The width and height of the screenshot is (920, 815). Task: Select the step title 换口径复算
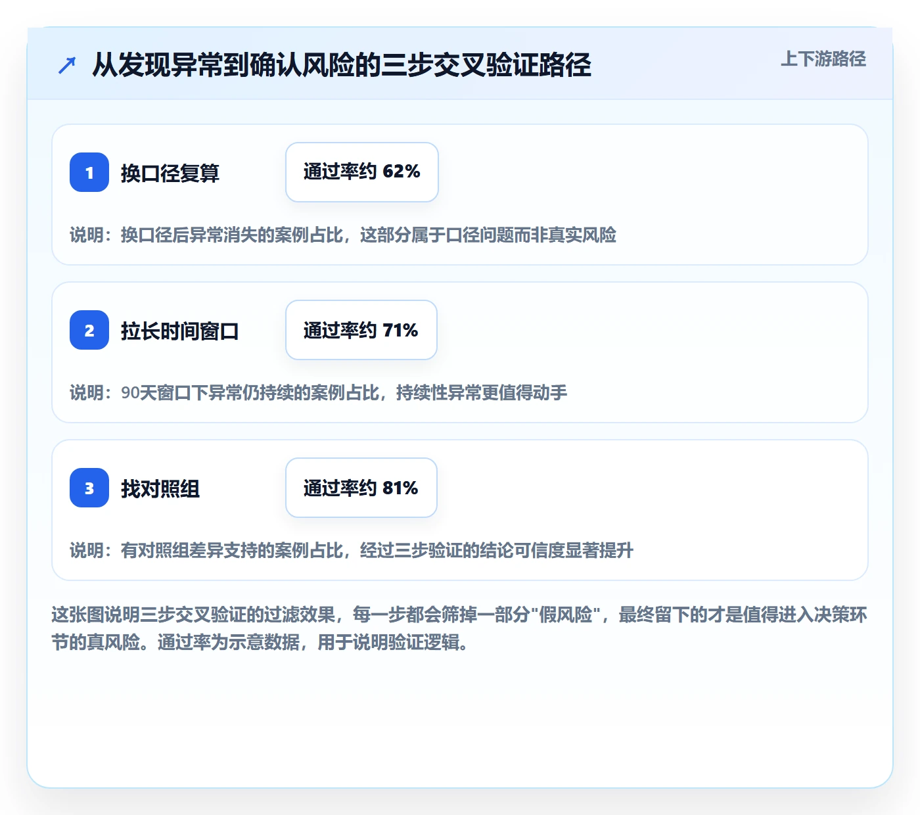170,173
